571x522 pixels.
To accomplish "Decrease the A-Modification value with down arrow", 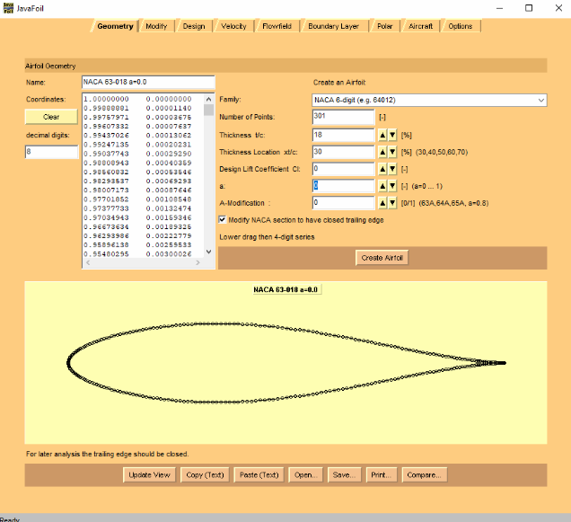I will click(392, 202).
